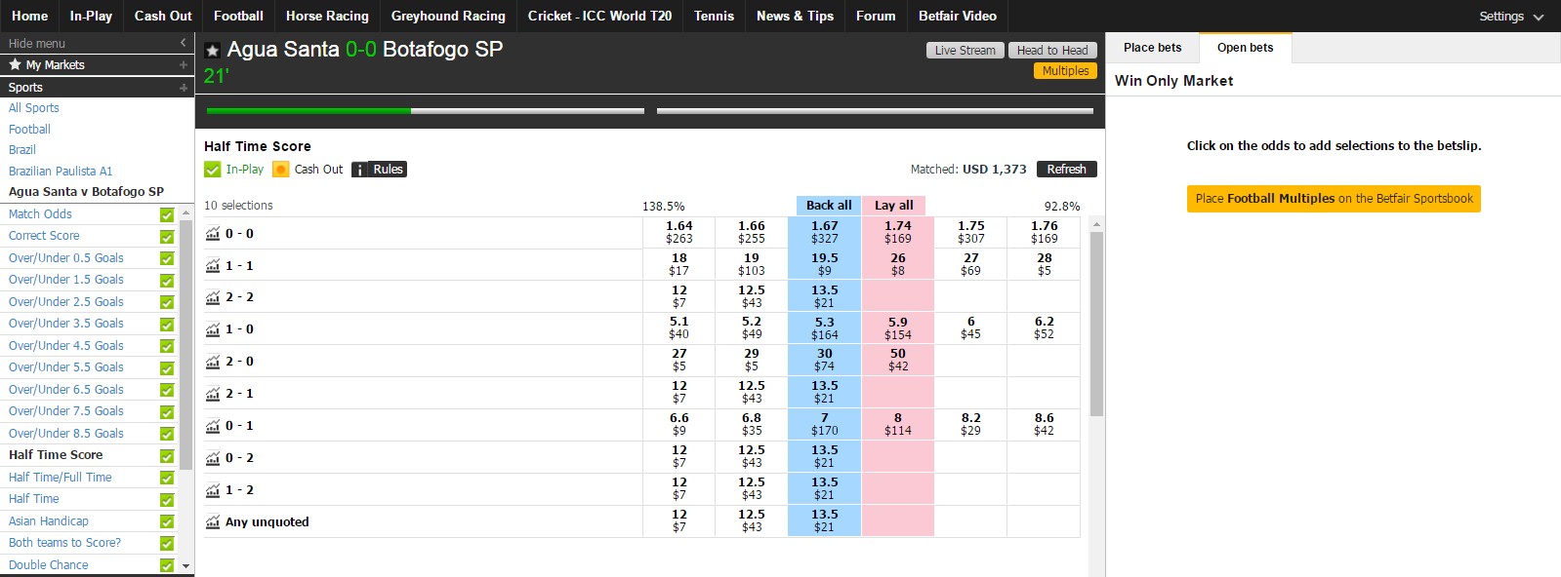Click the favourite star beside Agua Santa
This screenshot has width=1561, height=577.
212,50
